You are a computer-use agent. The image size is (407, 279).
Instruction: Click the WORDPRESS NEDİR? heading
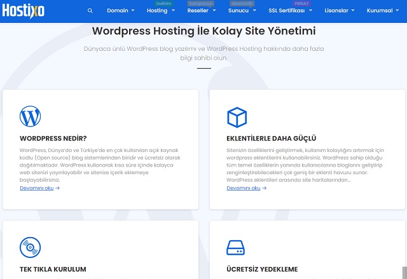[x=53, y=138]
